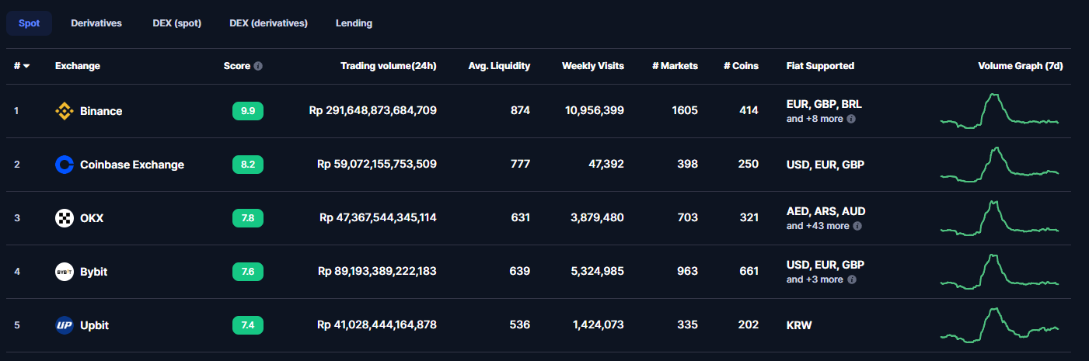This screenshot has height=361, width=1089.
Task: Click the Binance 7d volume graph
Action: pyautogui.click(x=1000, y=110)
